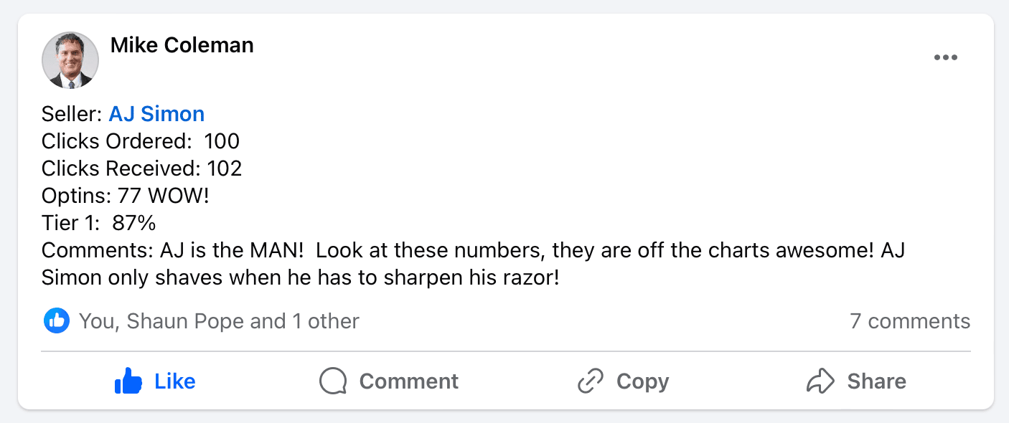This screenshot has width=1009, height=423.
Task: Click the 'Tier 1: 87%' line
Action: click(99, 223)
